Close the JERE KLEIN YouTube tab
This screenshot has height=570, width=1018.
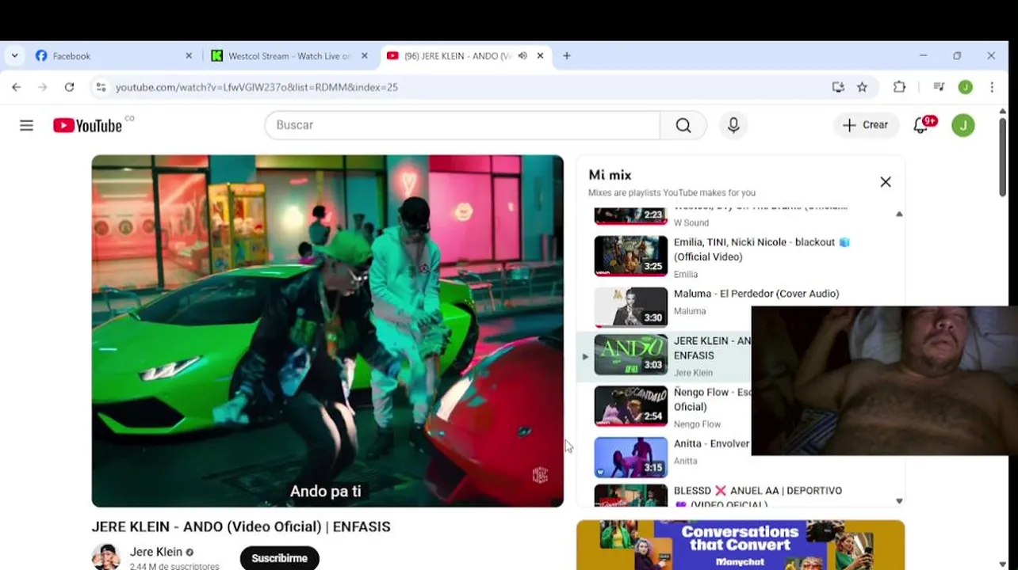(x=541, y=55)
